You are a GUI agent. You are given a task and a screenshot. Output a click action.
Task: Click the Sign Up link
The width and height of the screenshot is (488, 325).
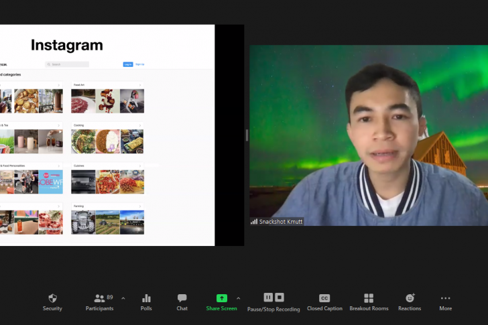click(139, 64)
